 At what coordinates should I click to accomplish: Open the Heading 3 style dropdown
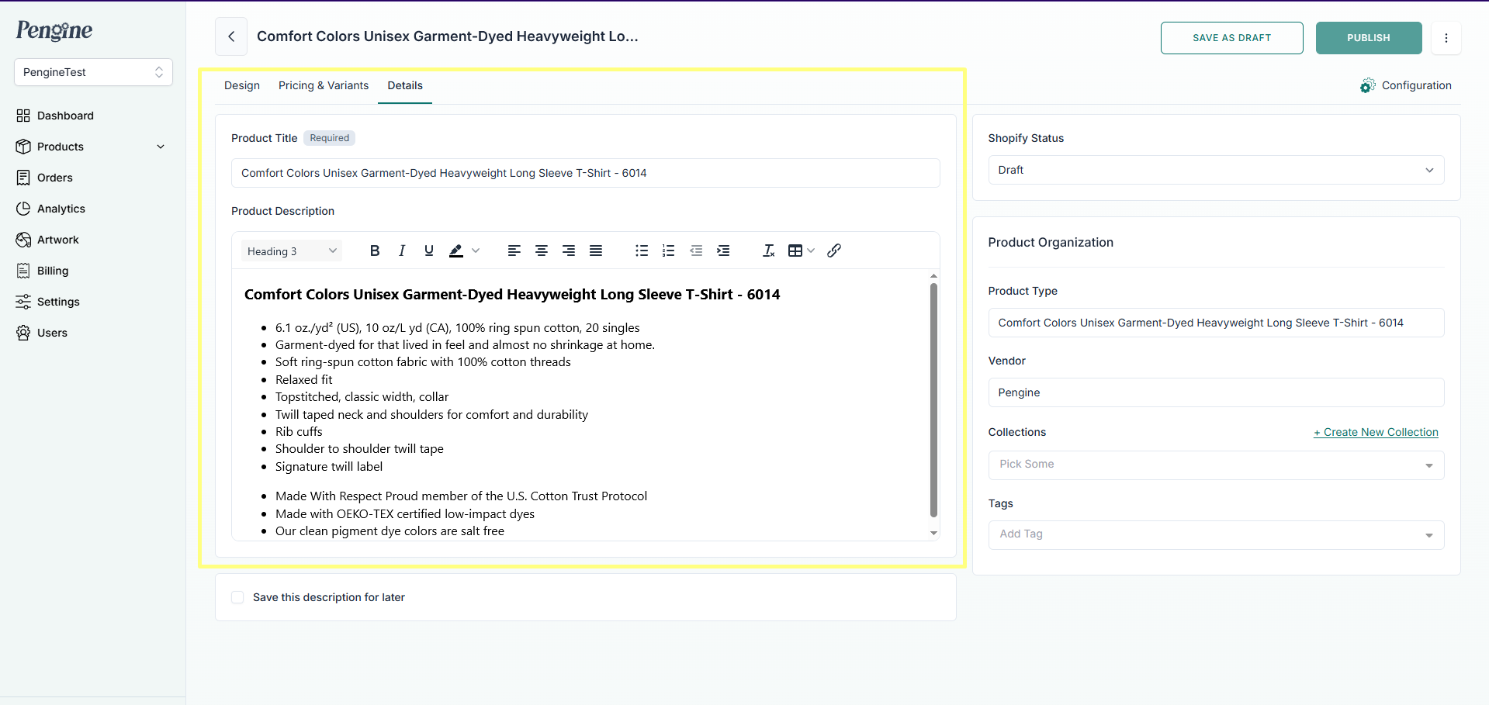tap(292, 251)
